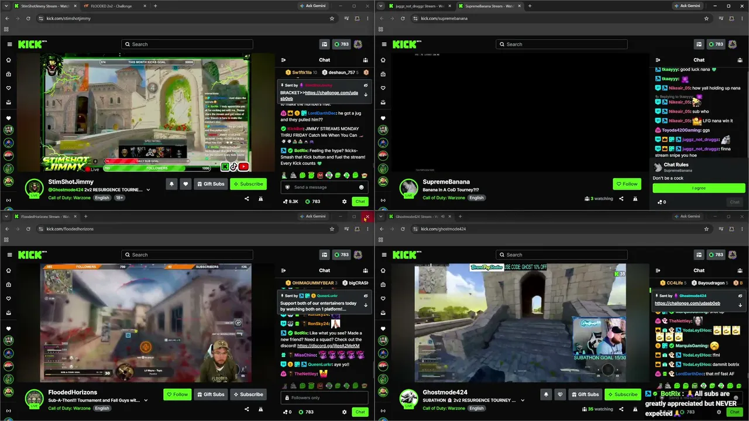Open Chrome menu in StimShotJimmy window
Screen dimensions: 749x421
(x=367, y=18)
